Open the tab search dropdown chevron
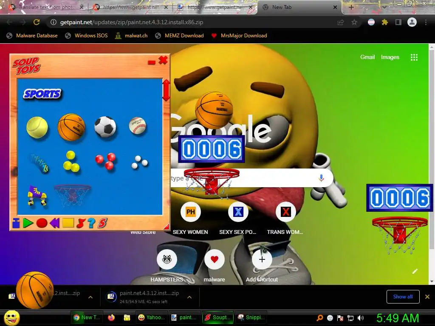435x326 pixels. [384, 8]
